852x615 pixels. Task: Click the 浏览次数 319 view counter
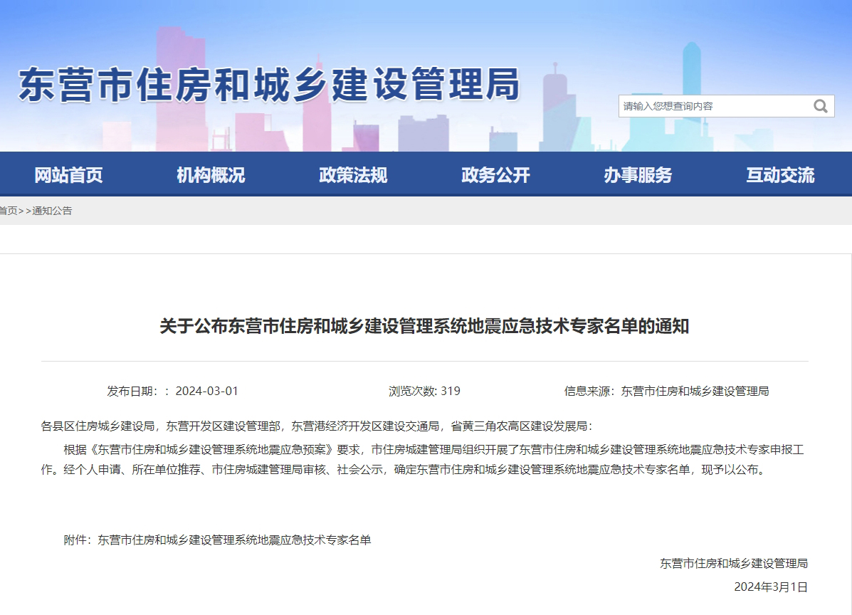coord(424,391)
